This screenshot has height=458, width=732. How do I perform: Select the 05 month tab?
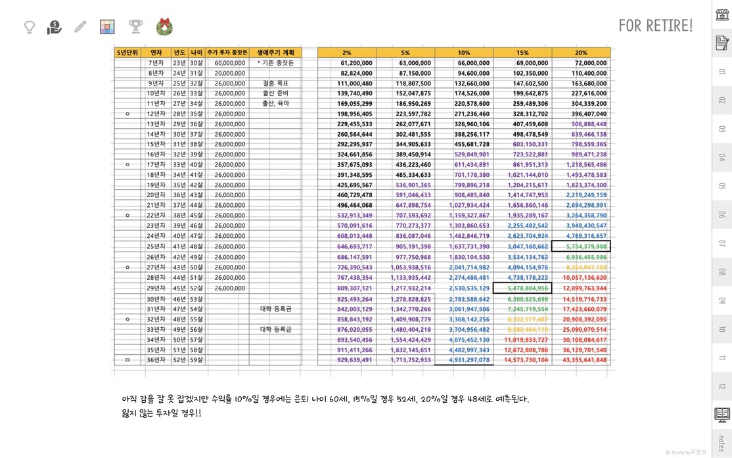coord(722,186)
